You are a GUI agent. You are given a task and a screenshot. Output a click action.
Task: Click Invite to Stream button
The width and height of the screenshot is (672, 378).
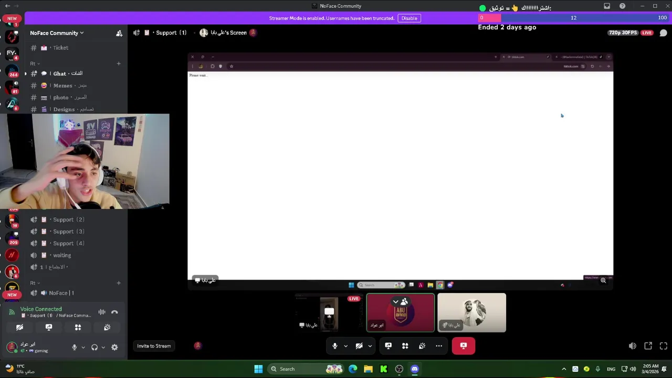154,346
